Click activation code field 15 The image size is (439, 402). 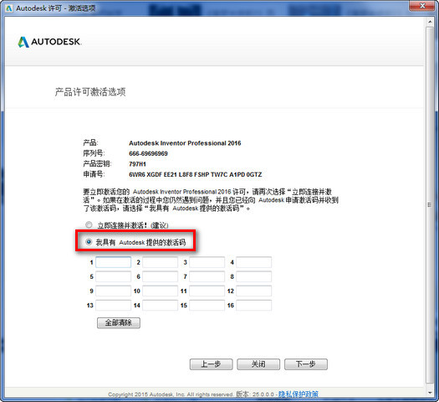pos(207,306)
